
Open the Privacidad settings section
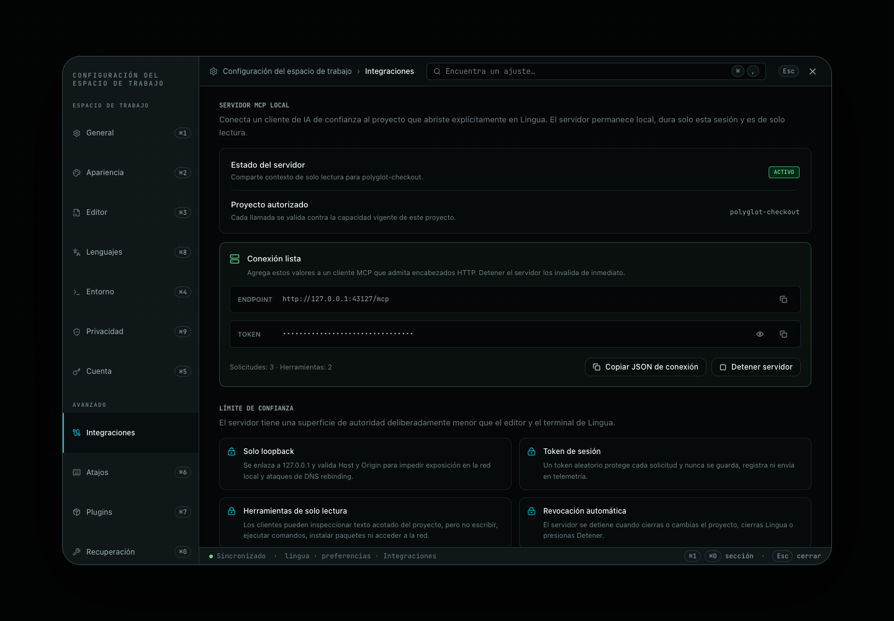click(131, 332)
